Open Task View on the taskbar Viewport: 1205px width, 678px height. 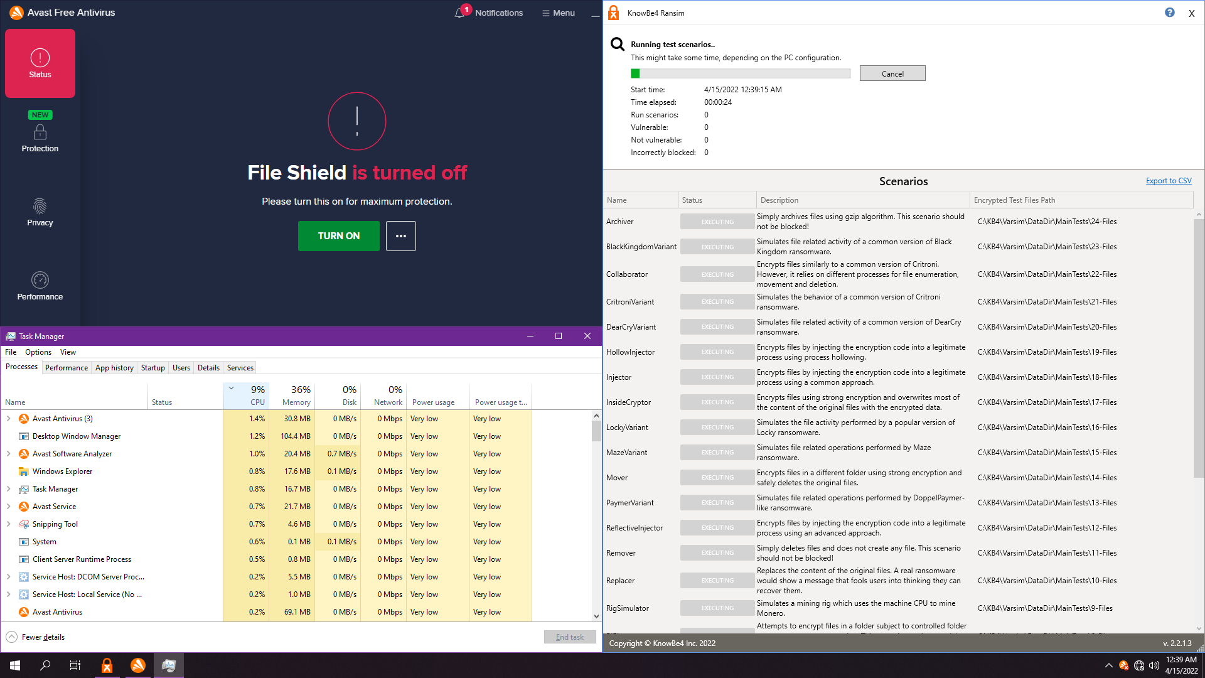(75, 665)
